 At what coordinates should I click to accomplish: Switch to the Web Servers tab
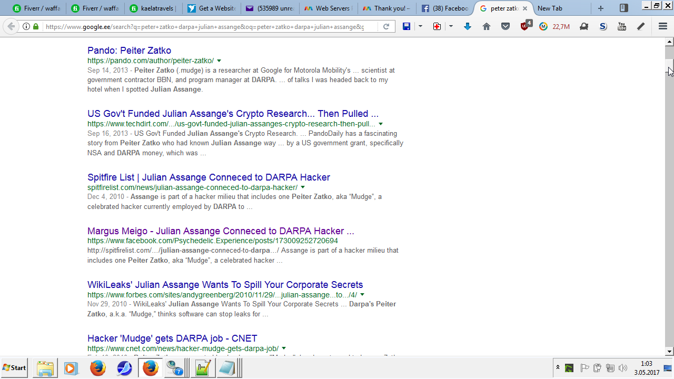(x=327, y=8)
